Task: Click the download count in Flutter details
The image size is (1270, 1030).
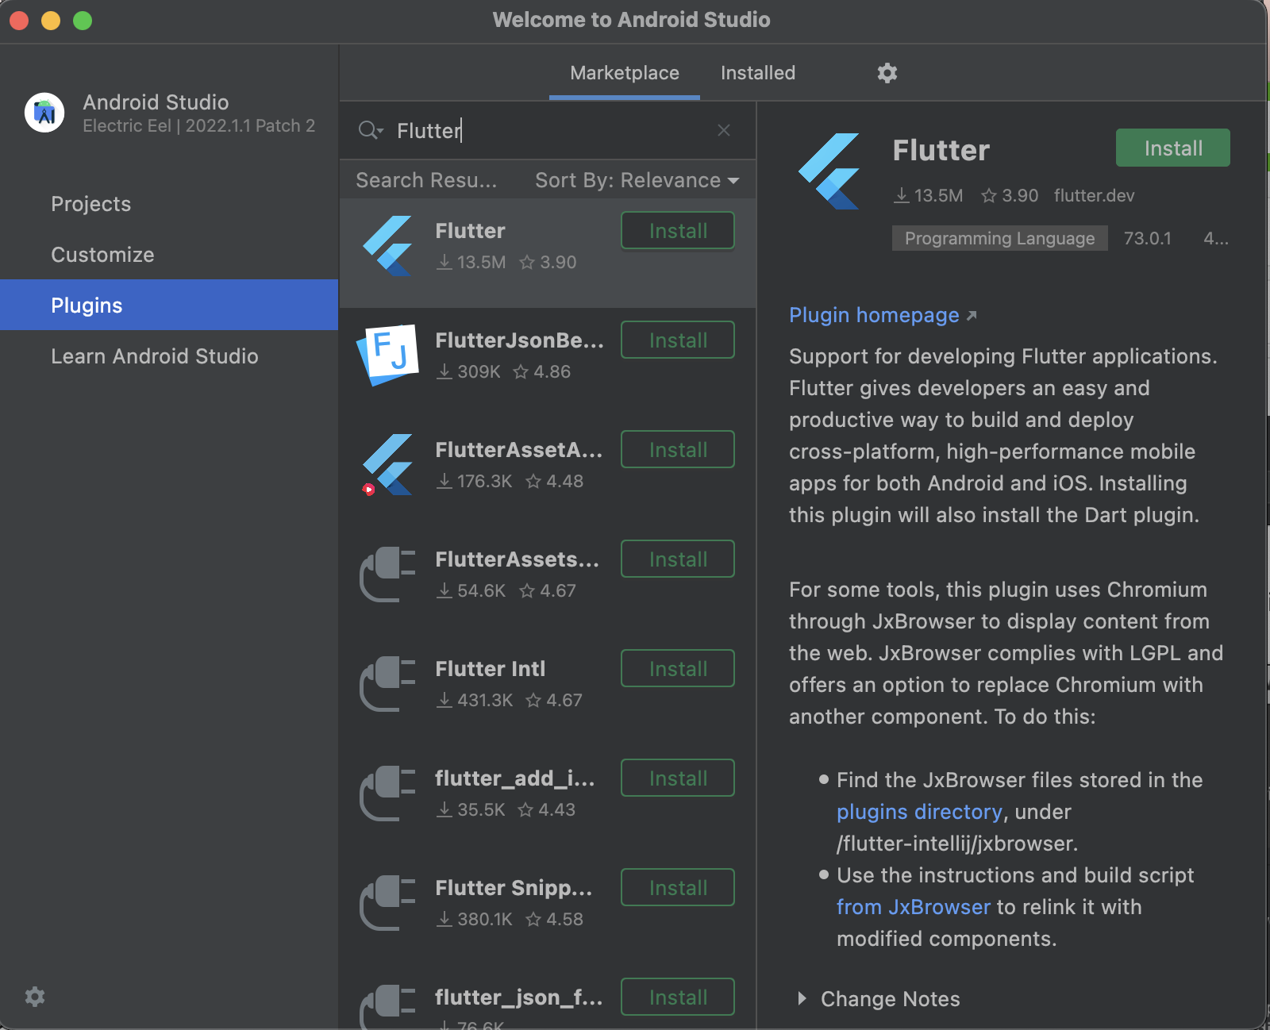Action: pos(929,195)
